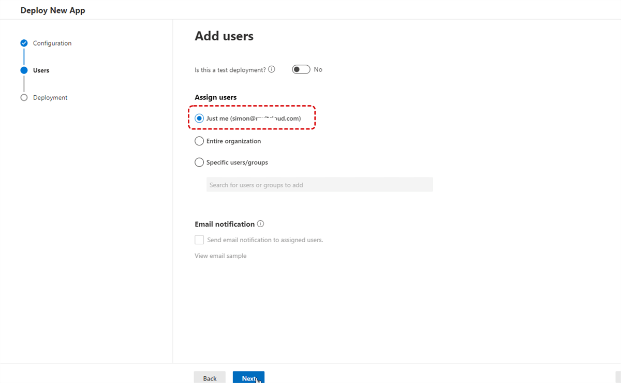Go to the Deployment step label
This screenshot has height=383, width=621.
pyautogui.click(x=50, y=97)
